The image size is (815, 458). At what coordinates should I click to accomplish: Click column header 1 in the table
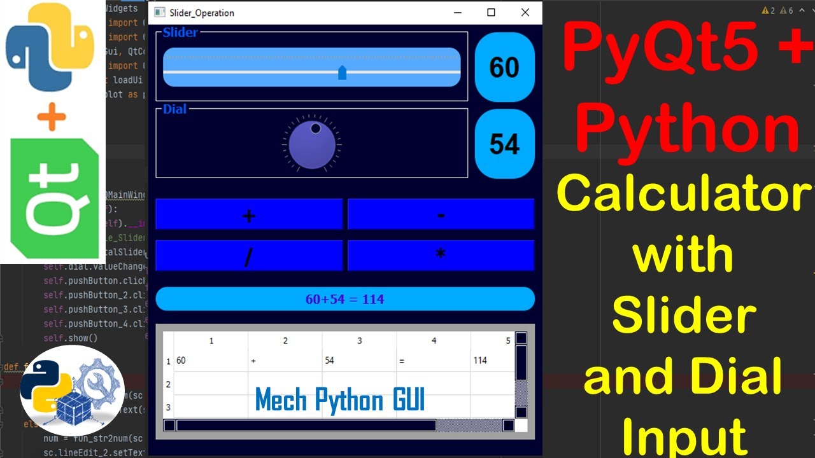click(211, 341)
